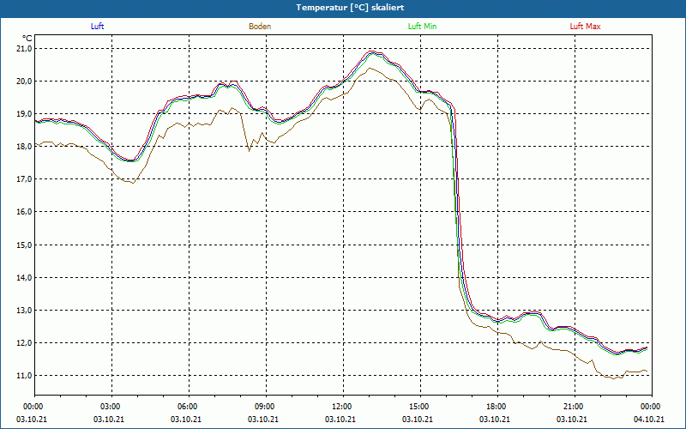Click the '18:00' time axis label
Screen dimensions: 686x429
[496, 407]
